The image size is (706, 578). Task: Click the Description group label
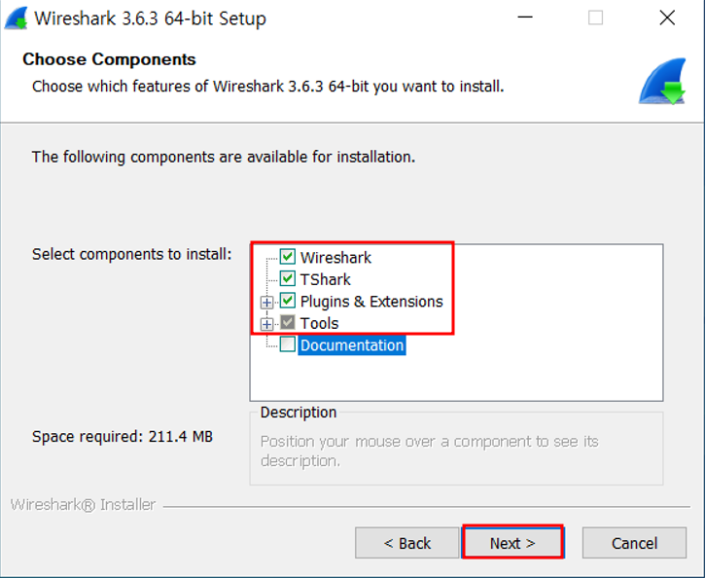[299, 413]
